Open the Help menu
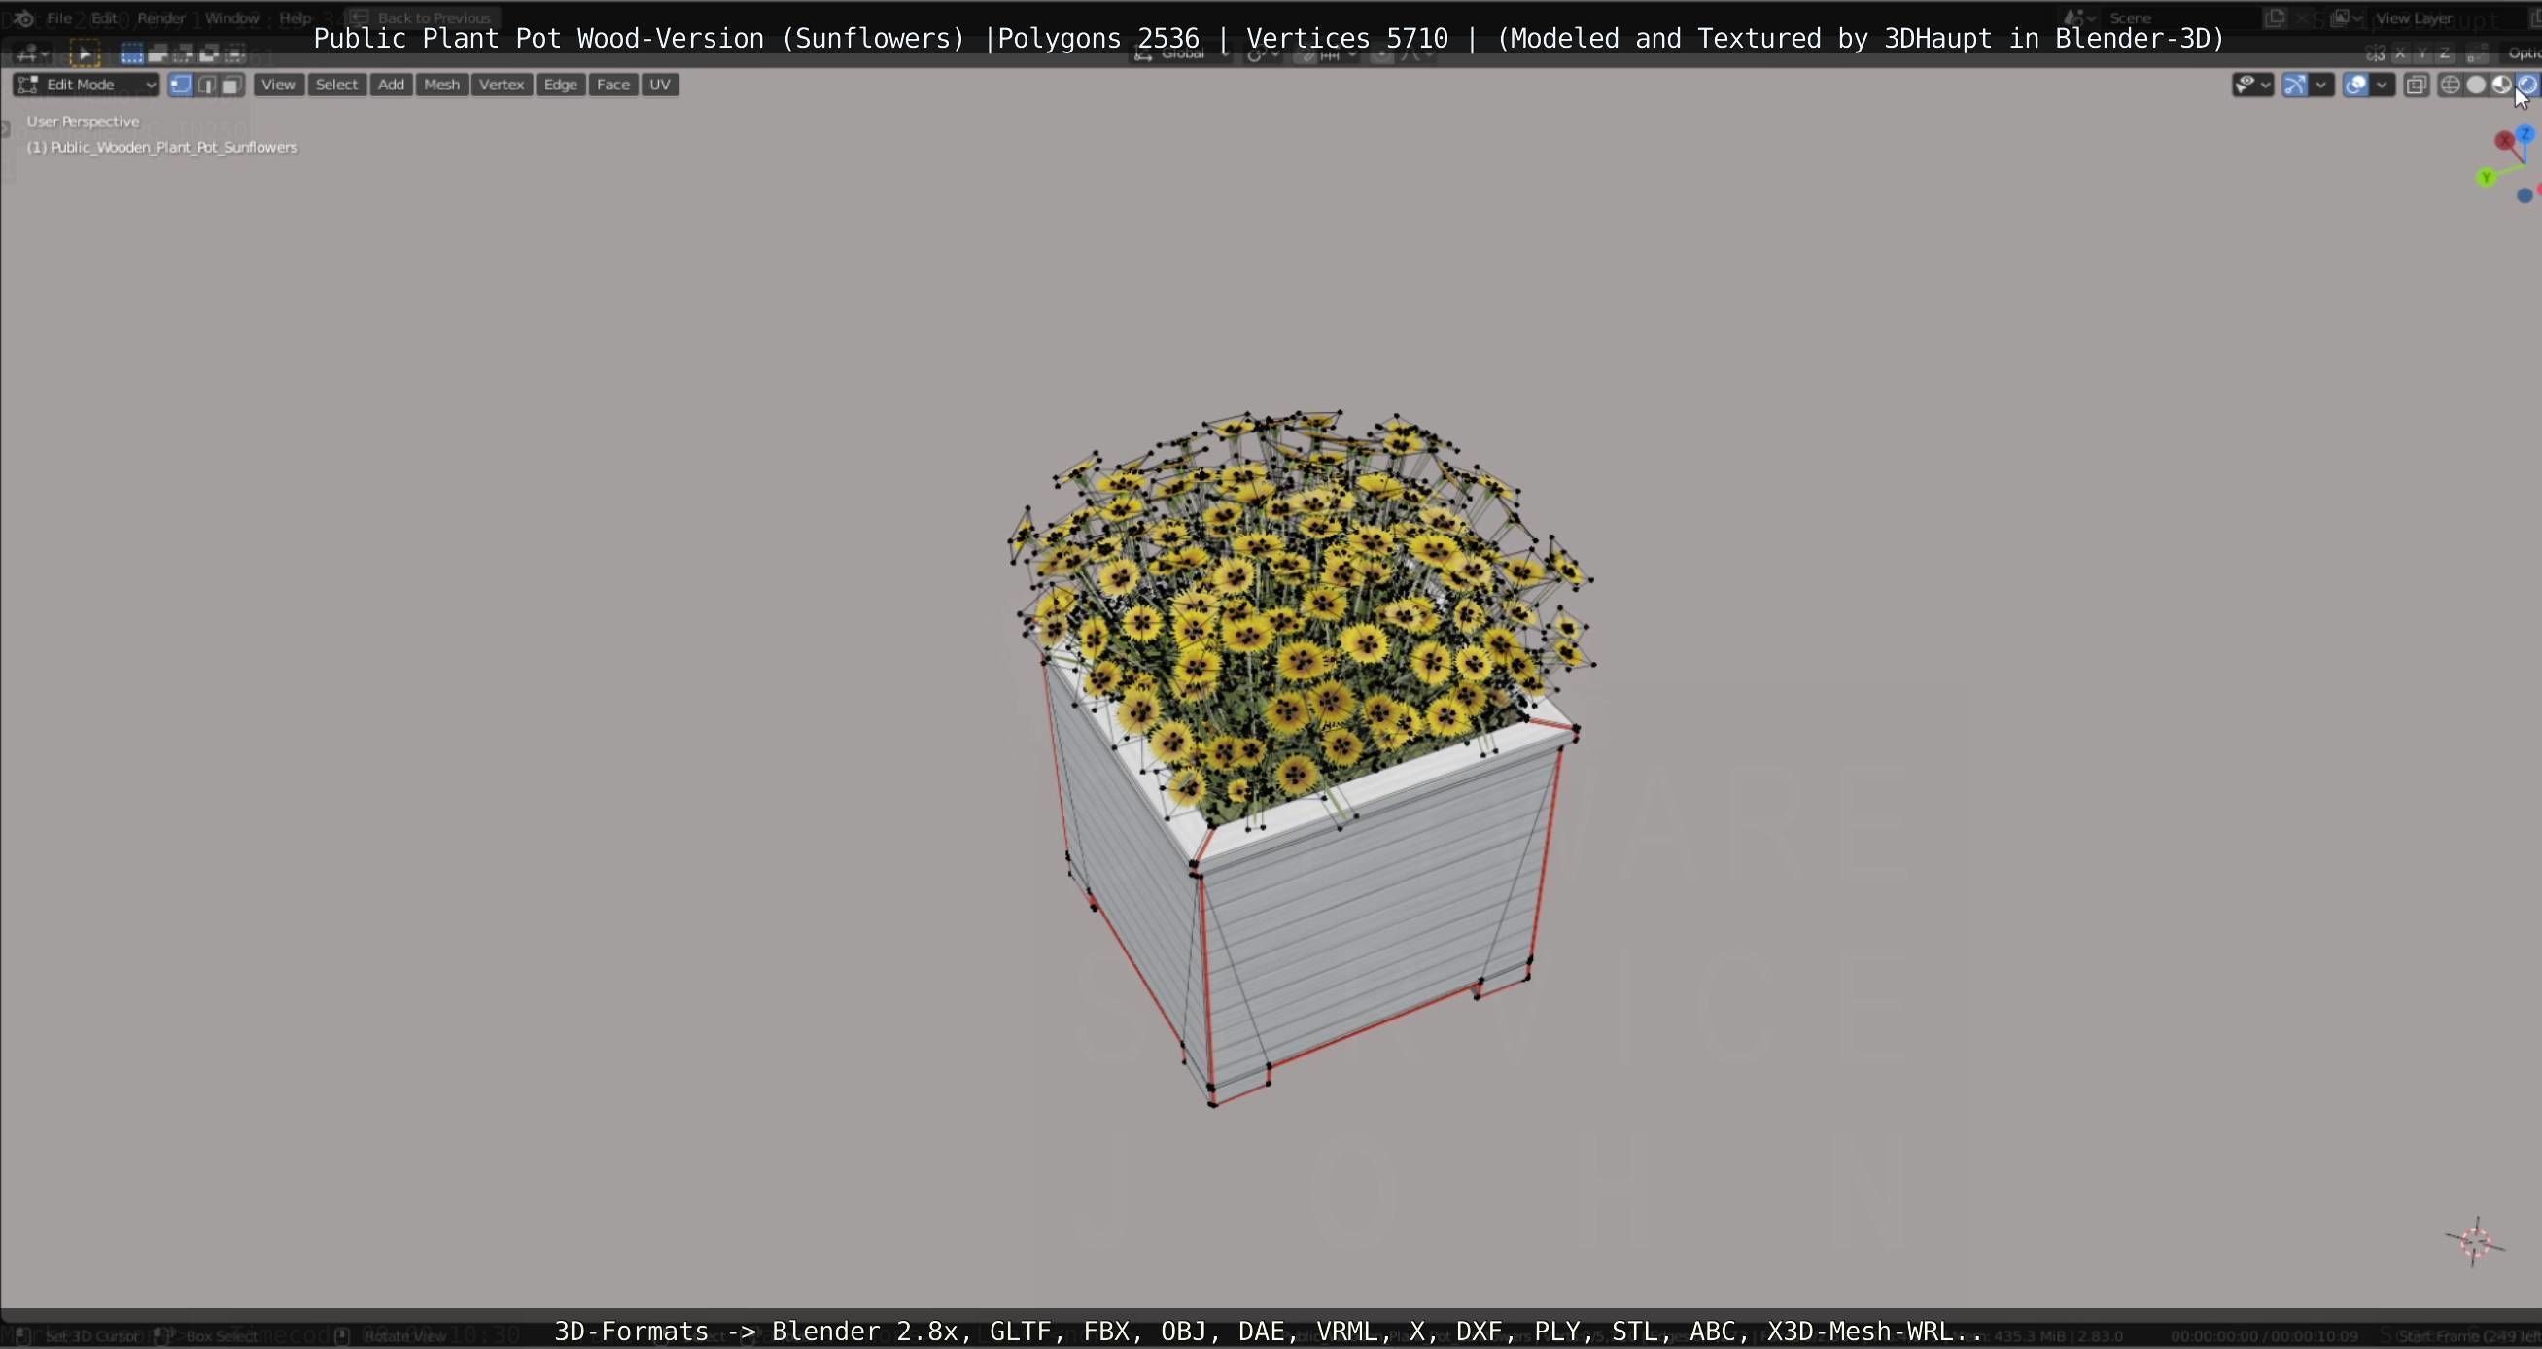Image resolution: width=2542 pixels, height=1349 pixels. click(295, 17)
